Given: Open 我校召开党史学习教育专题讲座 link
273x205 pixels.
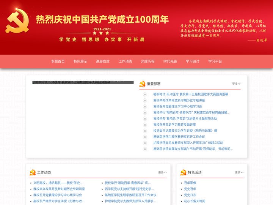Looking at the screenshot, I should [x=174, y=125].
